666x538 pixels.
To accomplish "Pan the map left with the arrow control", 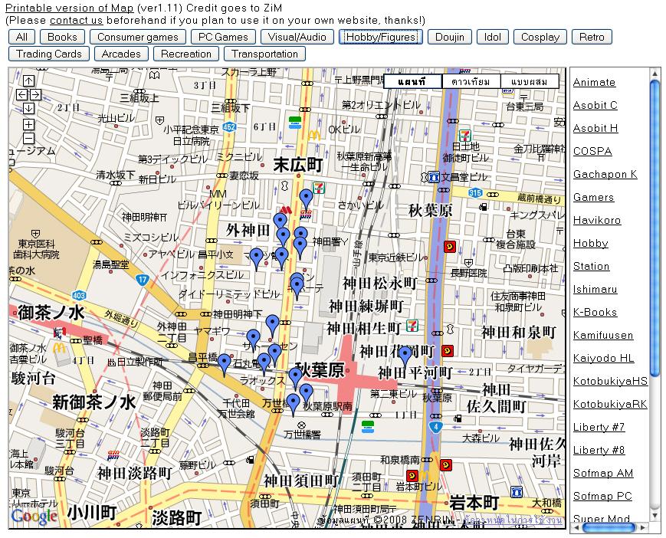I will click(x=21, y=95).
